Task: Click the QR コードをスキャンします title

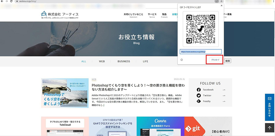Action: pyautogui.click(x=190, y=7)
